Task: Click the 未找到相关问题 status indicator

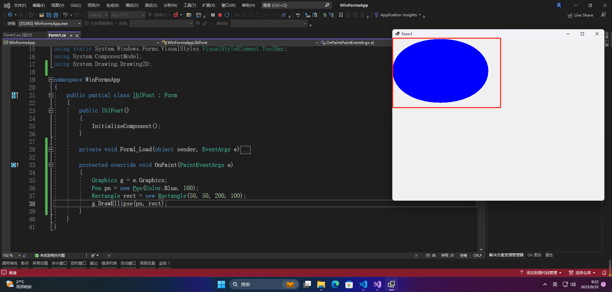Action: tap(50, 255)
